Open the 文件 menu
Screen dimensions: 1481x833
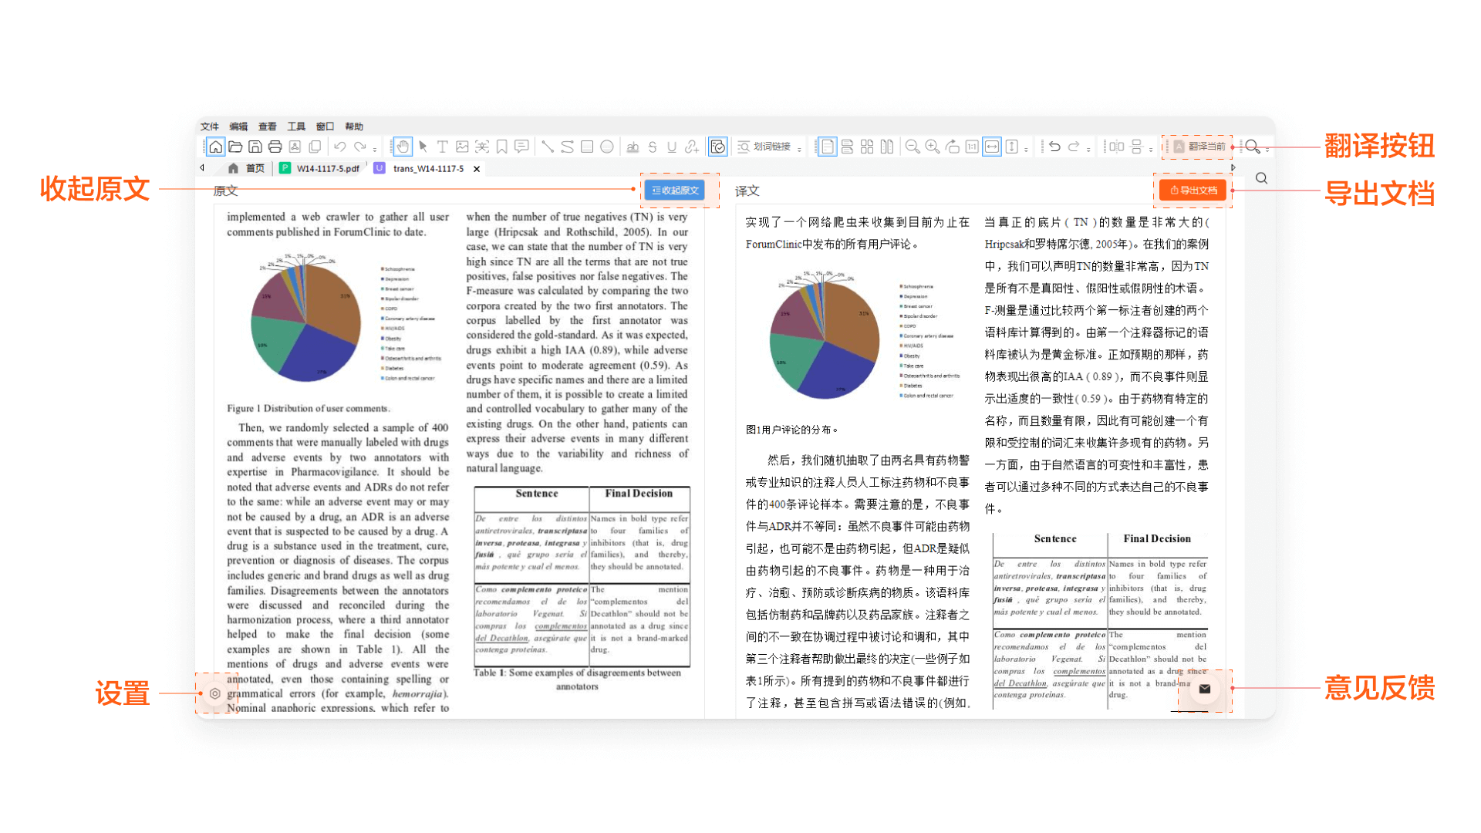tap(209, 126)
